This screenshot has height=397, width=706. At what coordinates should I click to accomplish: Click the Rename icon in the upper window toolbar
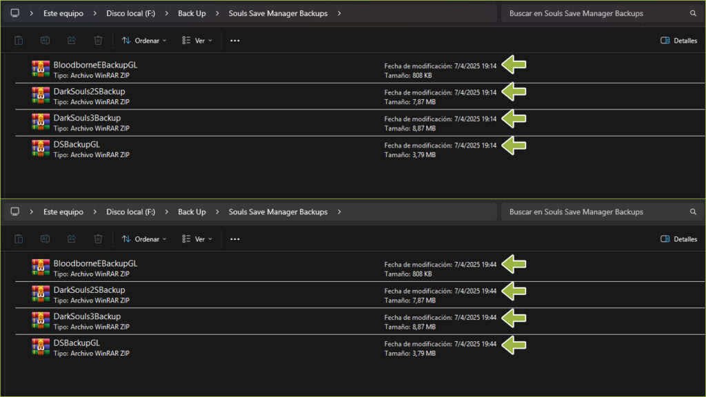45,41
